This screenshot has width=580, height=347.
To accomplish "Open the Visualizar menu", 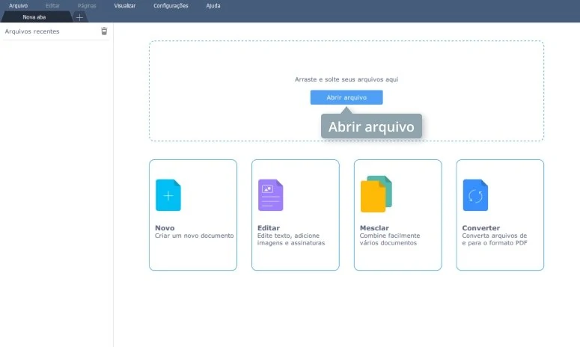I will [125, 5].
